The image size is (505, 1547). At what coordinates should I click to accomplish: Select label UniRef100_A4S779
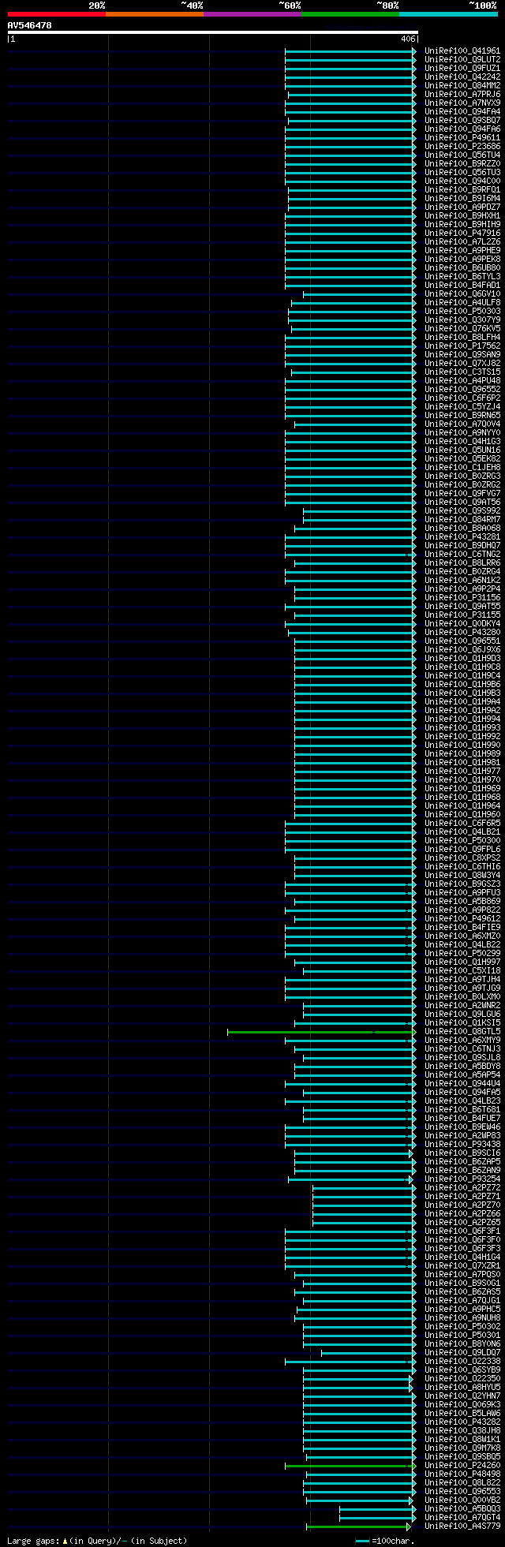tap(462, 1526)
